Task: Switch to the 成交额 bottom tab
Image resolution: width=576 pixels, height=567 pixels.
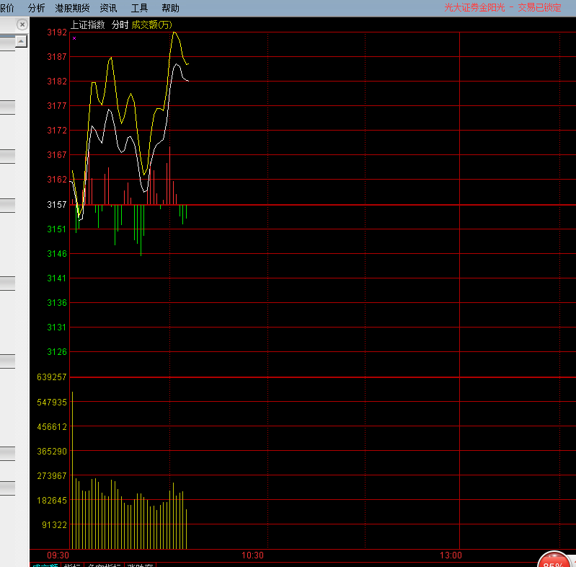Action: (45, 565)
